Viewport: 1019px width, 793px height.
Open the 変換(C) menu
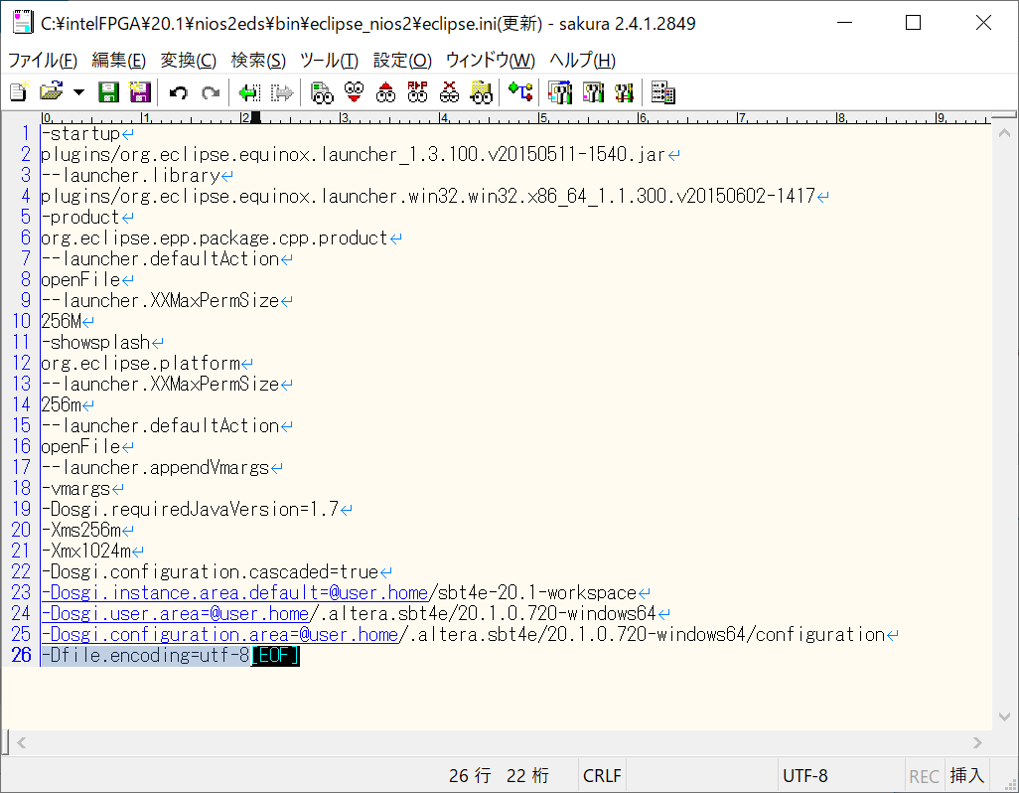point(189,61)
